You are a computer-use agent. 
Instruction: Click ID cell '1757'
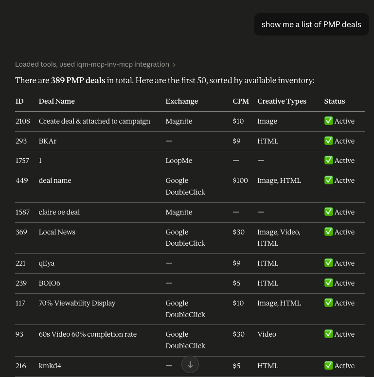pos(22,161)
